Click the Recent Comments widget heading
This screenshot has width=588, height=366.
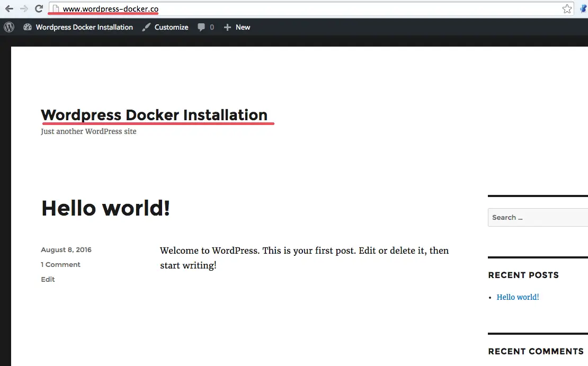click(x=536, y=351)
